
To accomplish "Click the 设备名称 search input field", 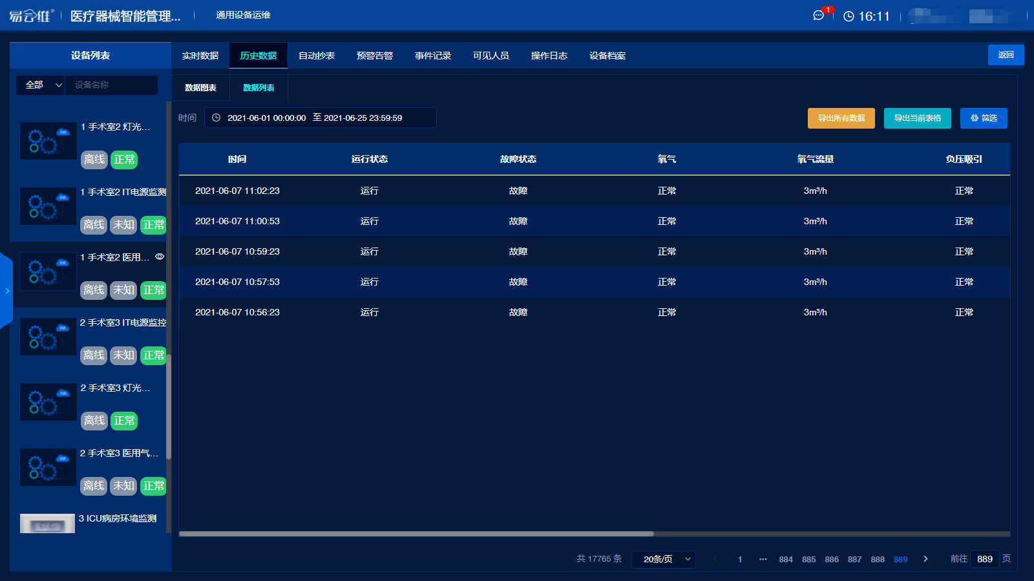I will [112, 85].
